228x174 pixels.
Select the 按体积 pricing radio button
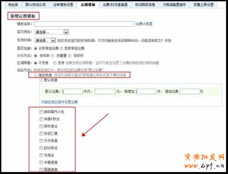(x=70, y=56)
